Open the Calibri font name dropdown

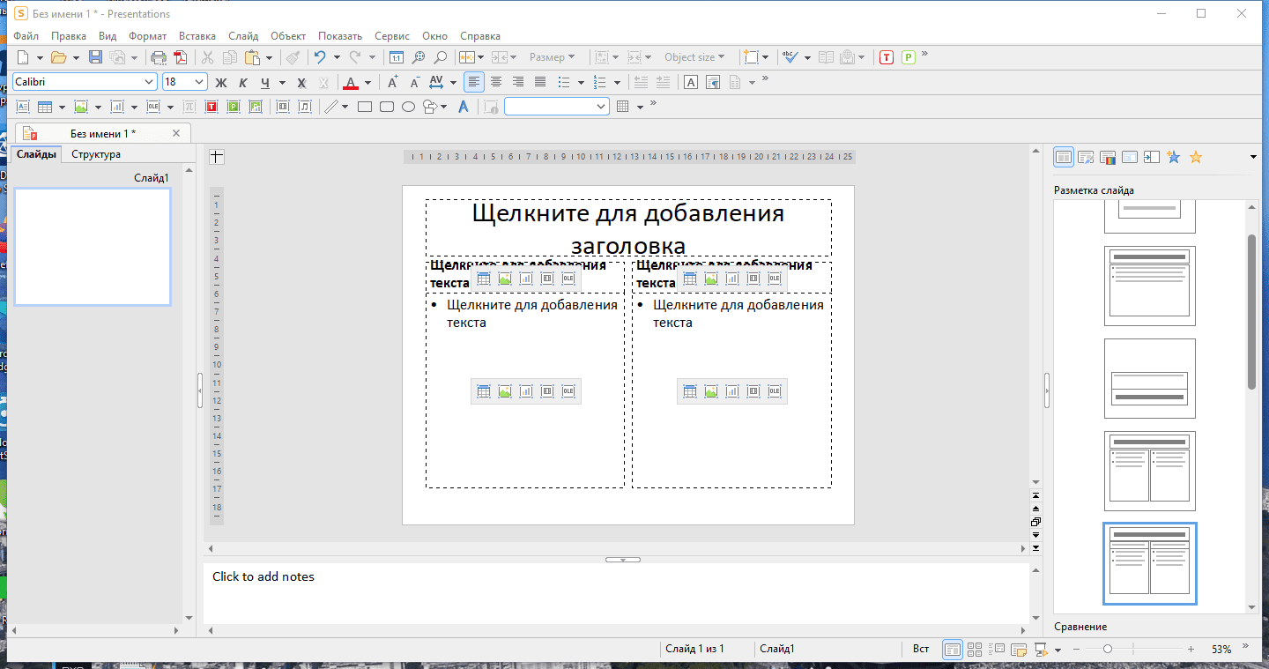pos(149,82)
